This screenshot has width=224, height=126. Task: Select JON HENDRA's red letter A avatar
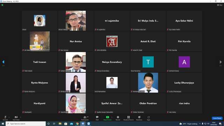[112, 41]
